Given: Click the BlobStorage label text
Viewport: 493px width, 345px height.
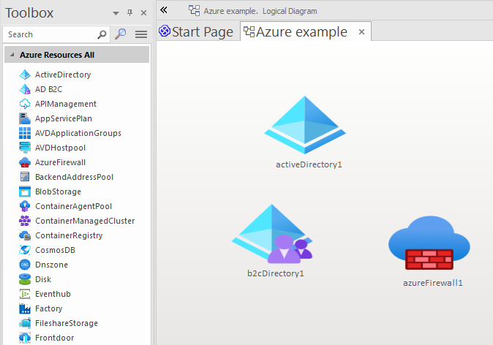Looking at the screenshot, I should (59, 192).
